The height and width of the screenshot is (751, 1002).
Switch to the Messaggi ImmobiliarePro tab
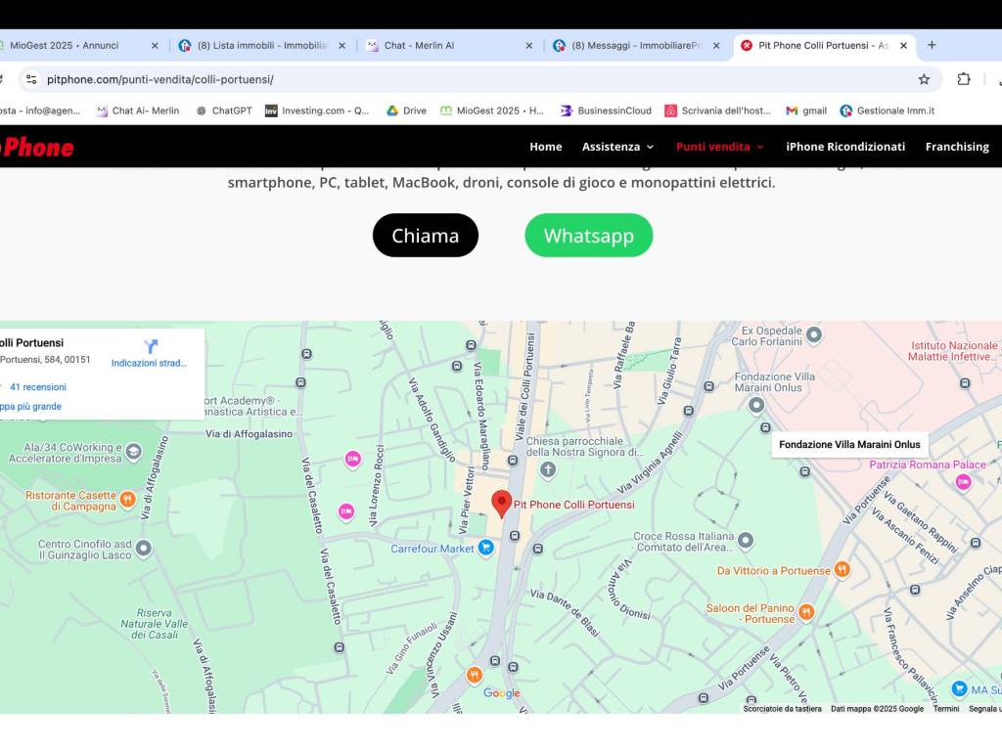click(636, 45)
